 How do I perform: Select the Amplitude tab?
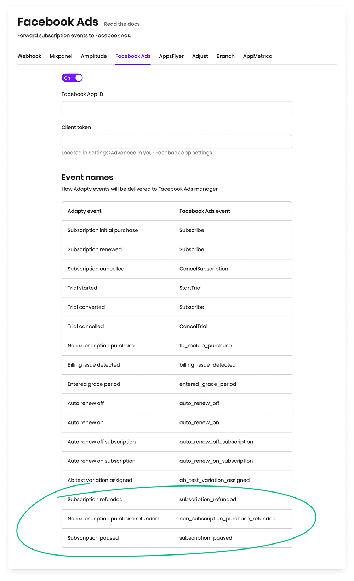[94, 56]
